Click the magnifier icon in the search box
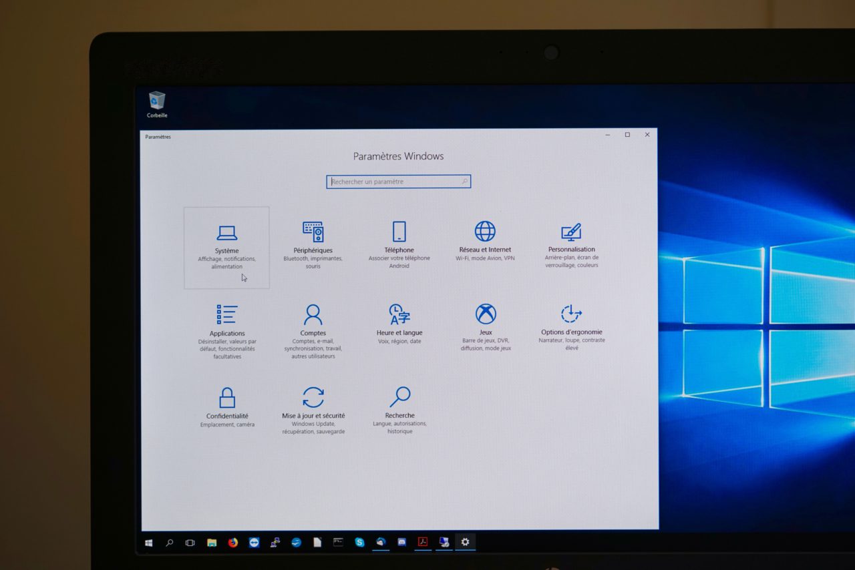This screenshot has height=570, width=855. (x=464, y=182)
